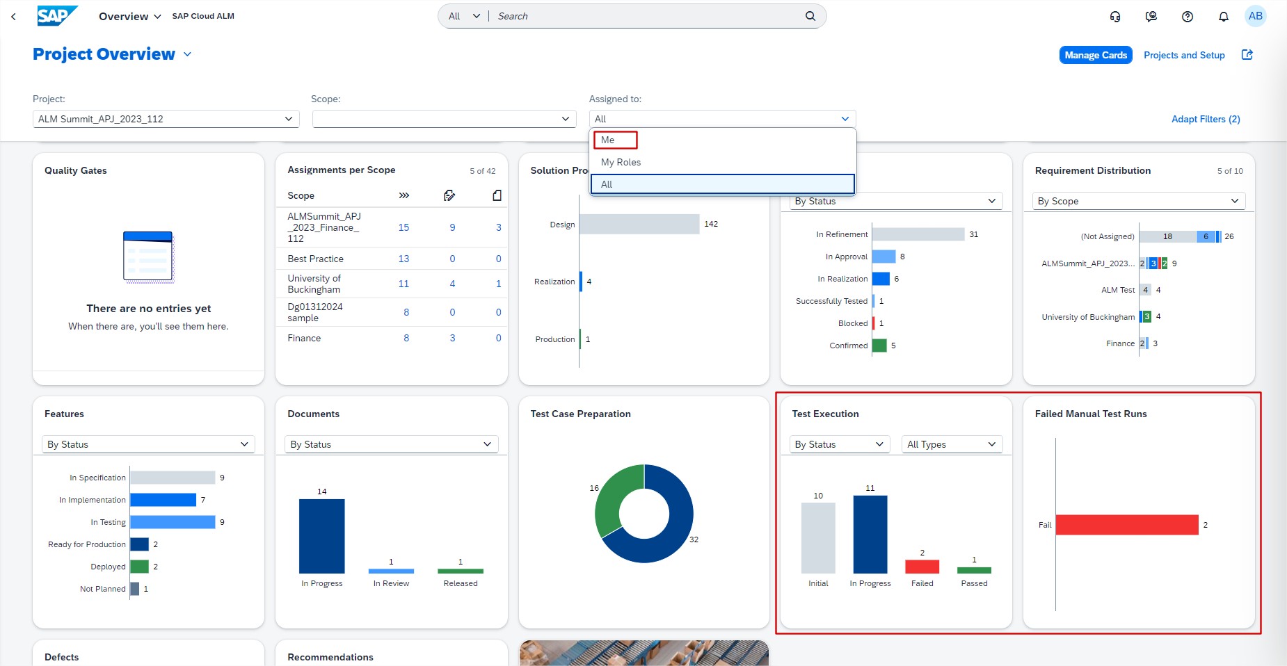The height and width of the screenshot is (666, 1287).
Task: Click the search magnifier icon
Action: [x=810, y=16]
